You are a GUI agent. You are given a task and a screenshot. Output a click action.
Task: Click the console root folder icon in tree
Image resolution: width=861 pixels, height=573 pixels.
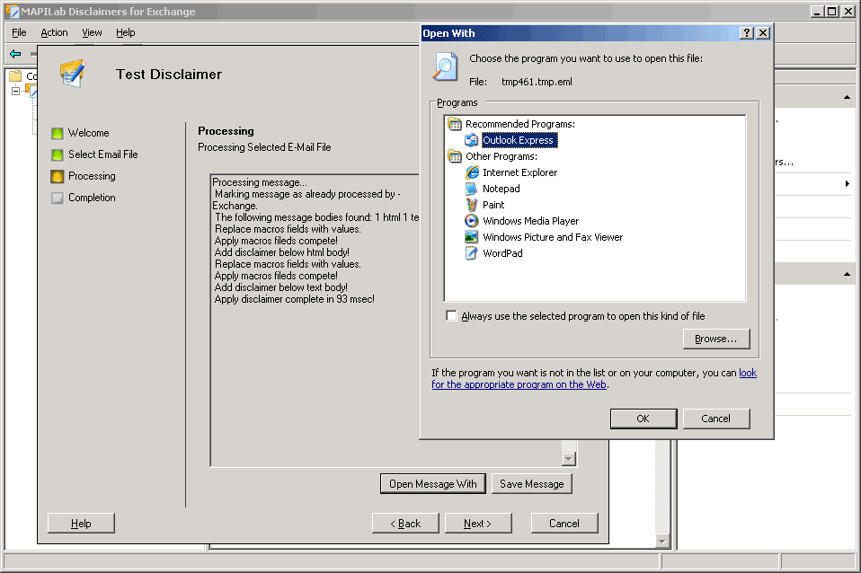[x=15, y=75]
